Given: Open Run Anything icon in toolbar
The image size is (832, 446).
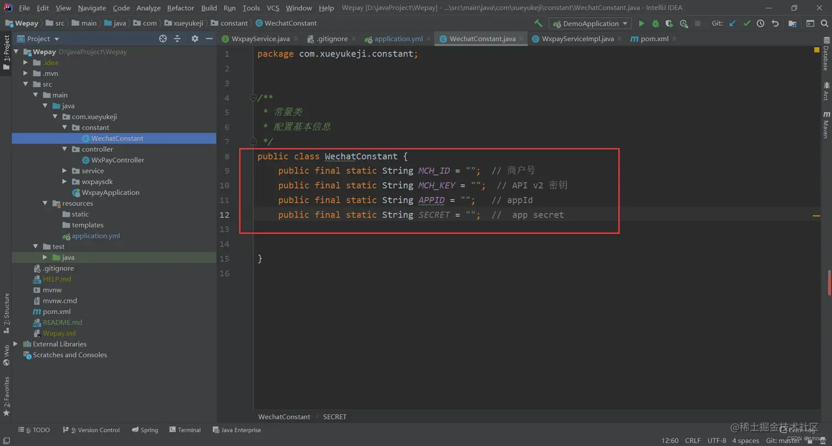Looking at the screenshot, I should coord(810,24).
